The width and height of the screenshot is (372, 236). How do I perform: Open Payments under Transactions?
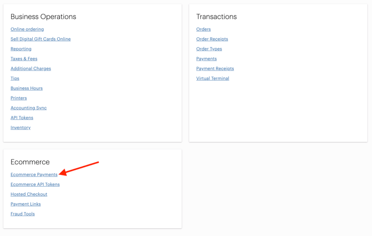click(x=207, y=59)
